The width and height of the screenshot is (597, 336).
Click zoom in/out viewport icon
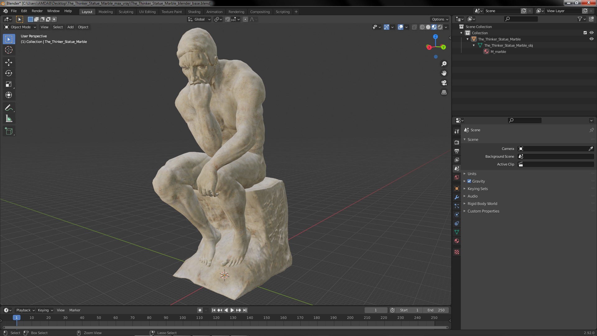pyautogui.click(x=444, y=64)
